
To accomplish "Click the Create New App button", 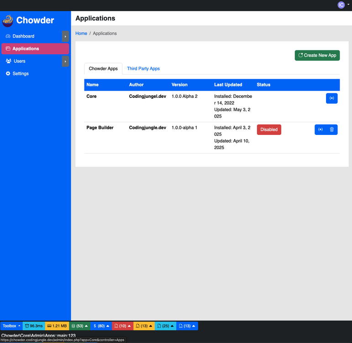I will pos(317,55).
